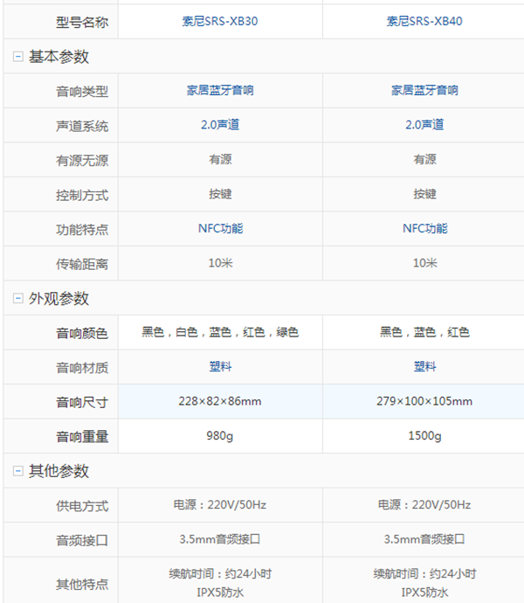This screenshot has width=524, height=603.
Task: Open 2.0声道 link in SRS-XB40 column
Action: (x=424, y=125)
